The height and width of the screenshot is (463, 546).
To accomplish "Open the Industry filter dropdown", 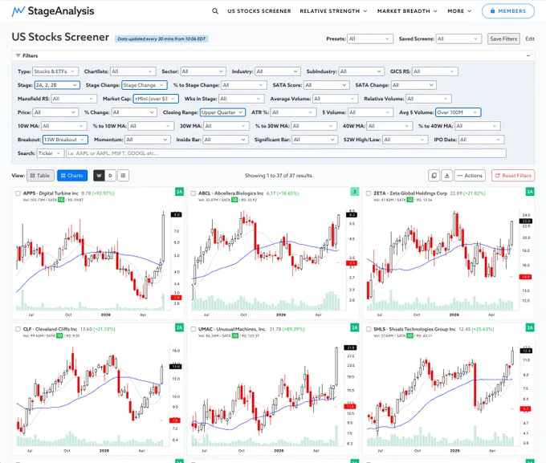I will (x=278, y=71).
